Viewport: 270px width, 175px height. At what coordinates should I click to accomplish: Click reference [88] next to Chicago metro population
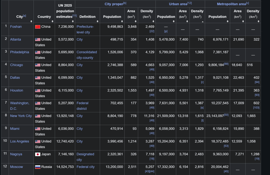pyautogui.click(x=226, y=64)
